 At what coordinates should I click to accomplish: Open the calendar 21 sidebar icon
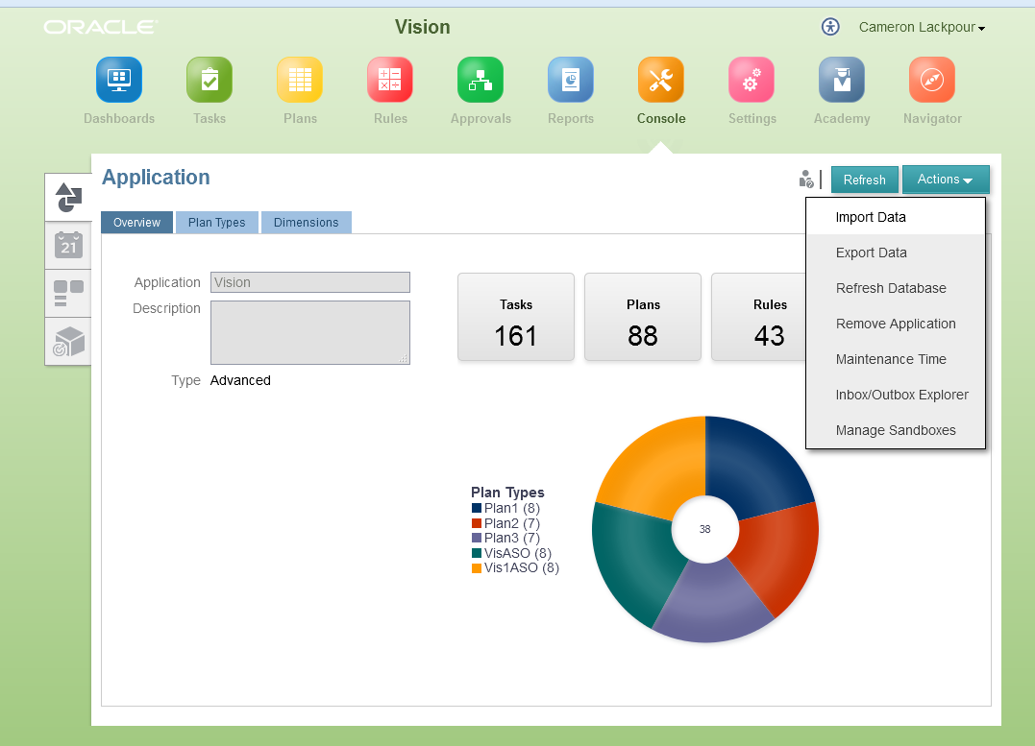[68, 246]
